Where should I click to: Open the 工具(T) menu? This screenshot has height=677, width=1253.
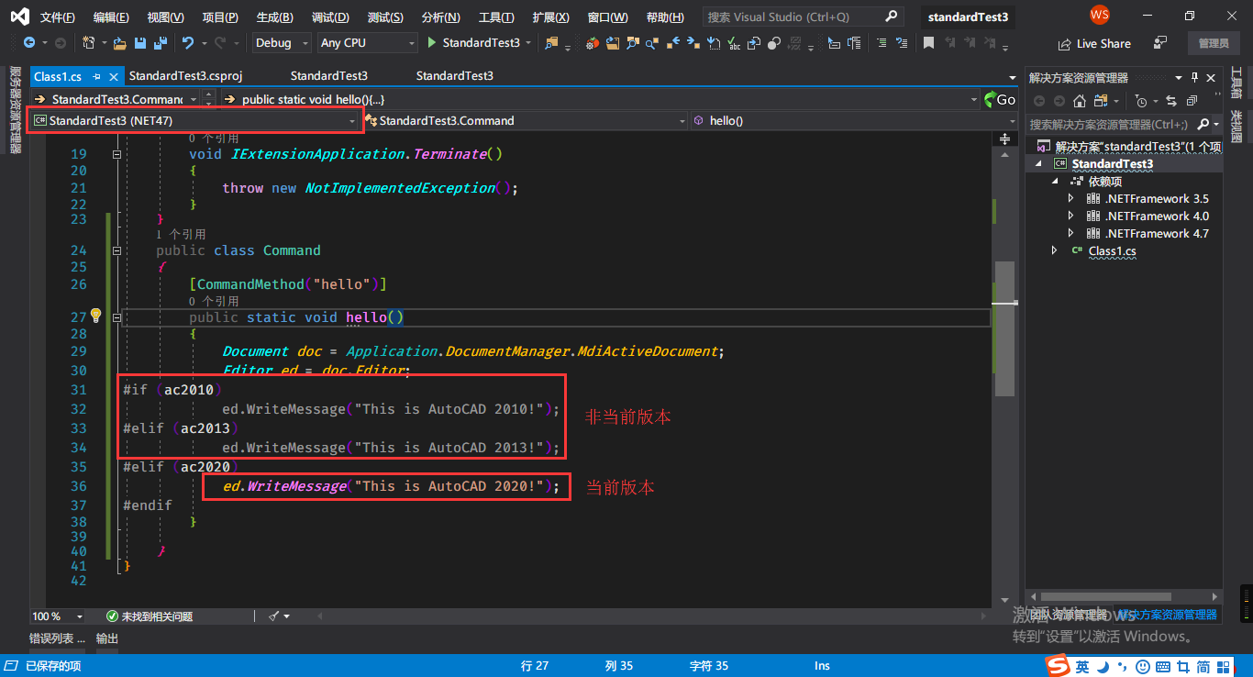point(496,17)
